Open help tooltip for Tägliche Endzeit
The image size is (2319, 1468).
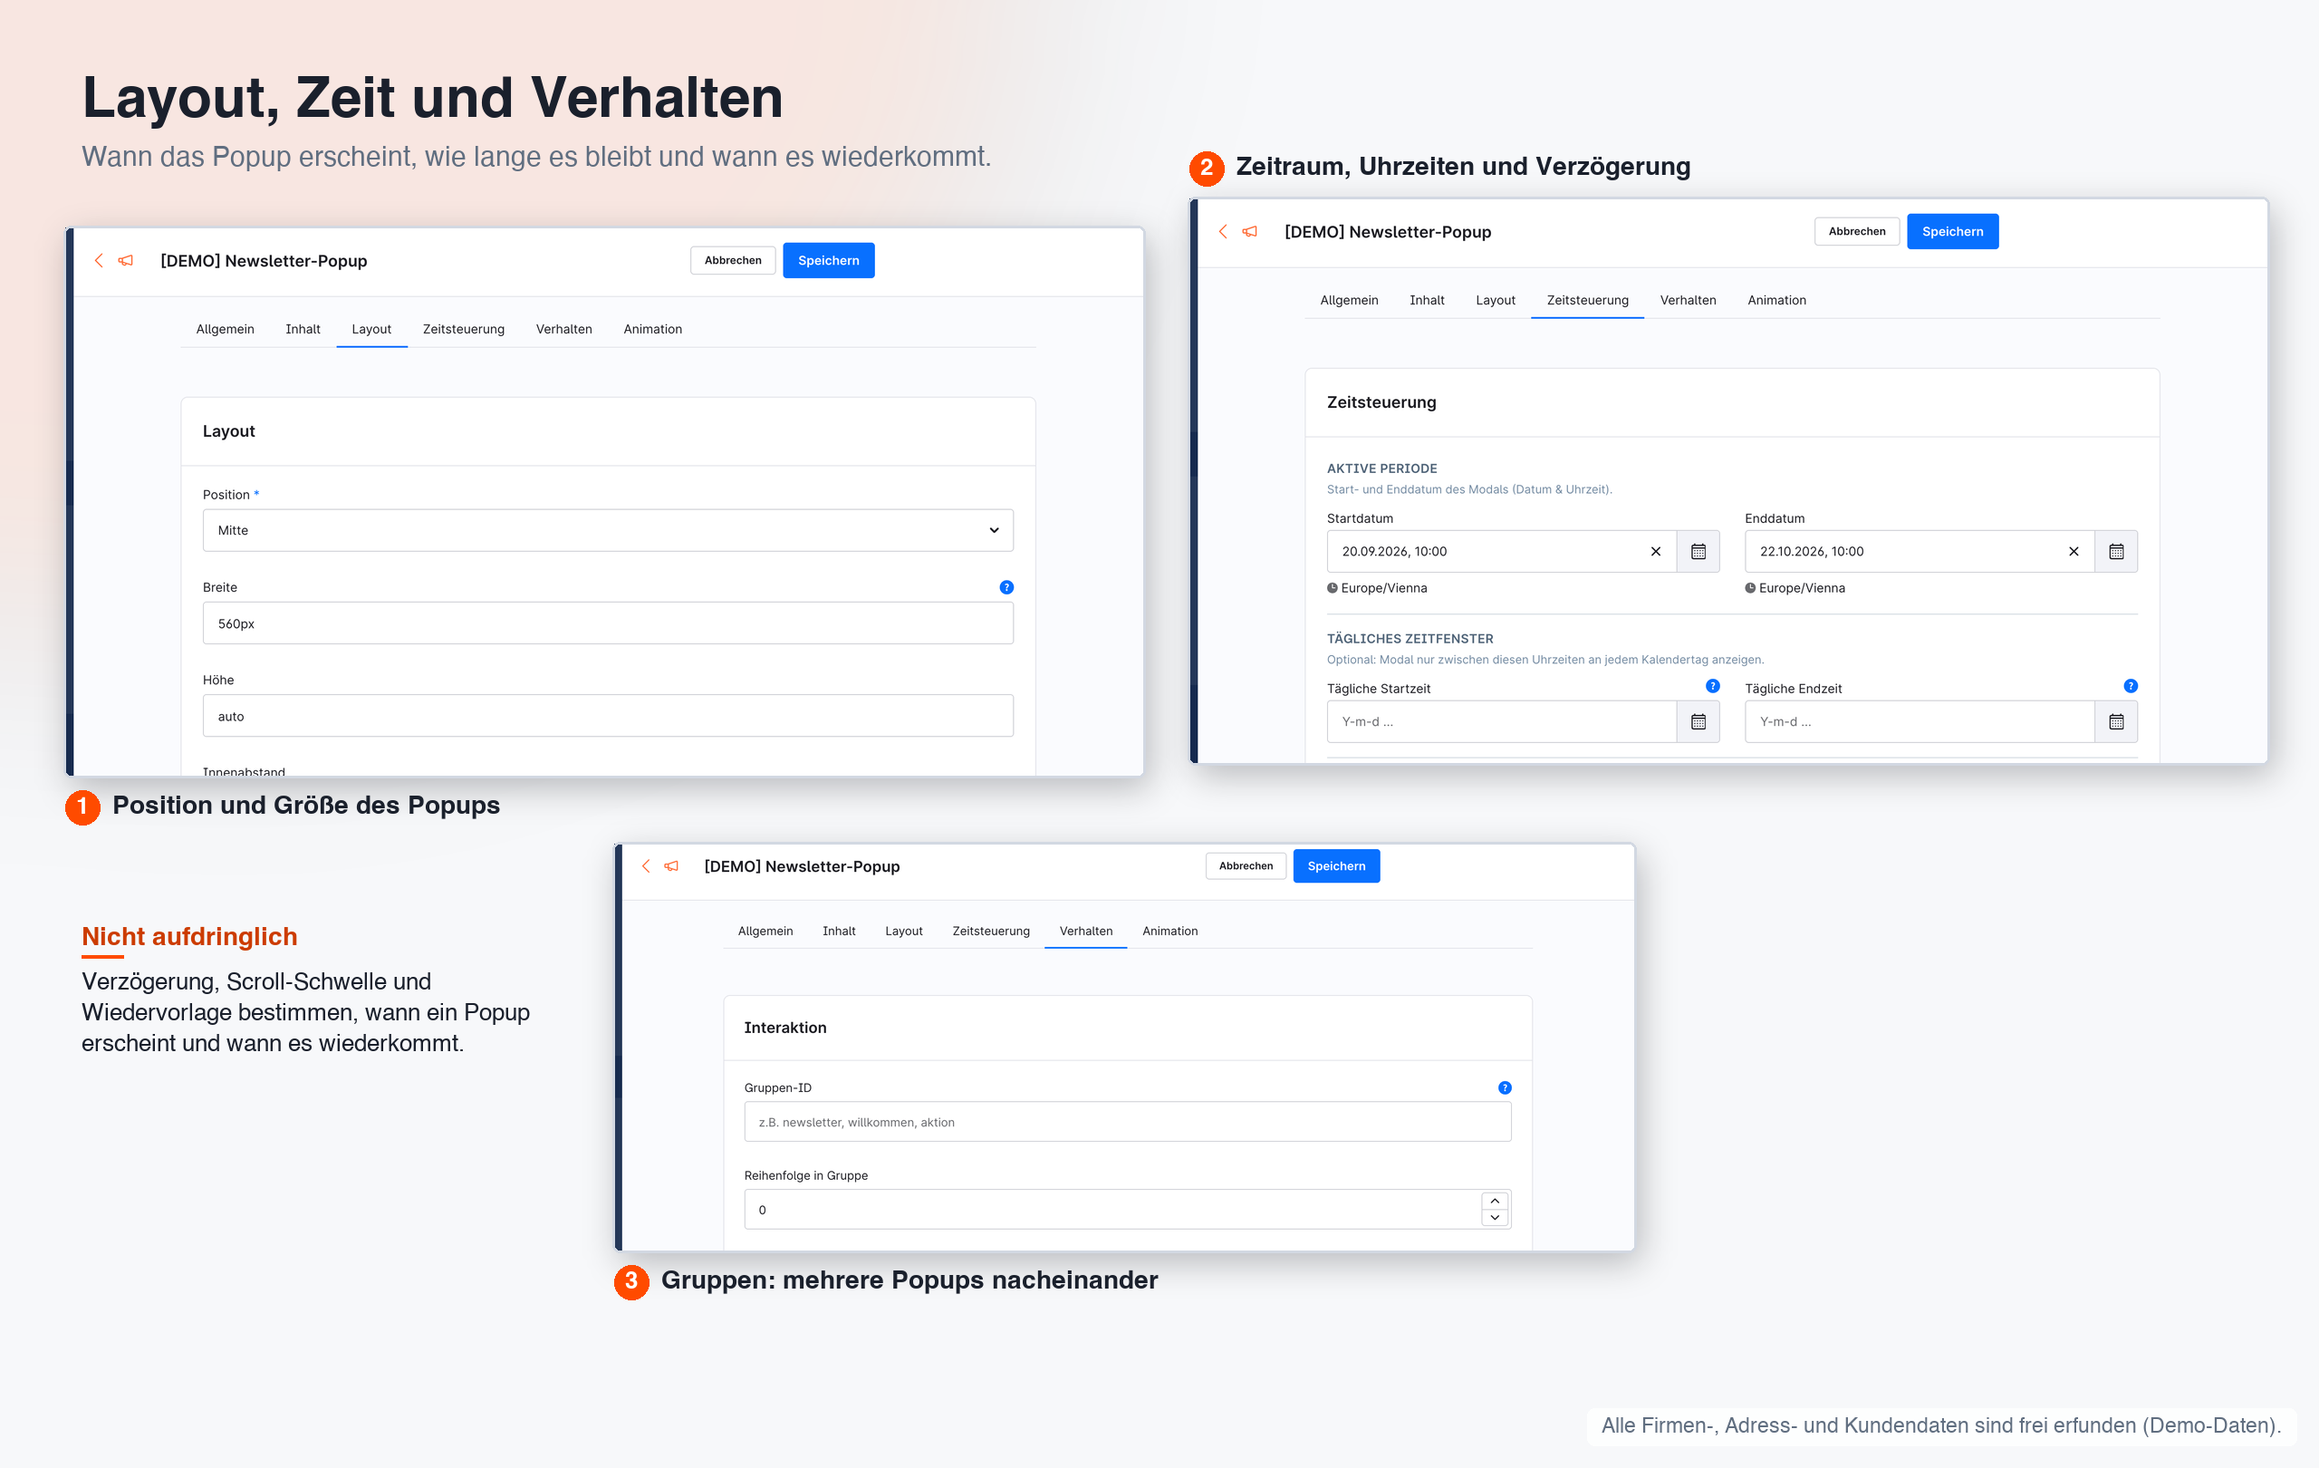2131,686
